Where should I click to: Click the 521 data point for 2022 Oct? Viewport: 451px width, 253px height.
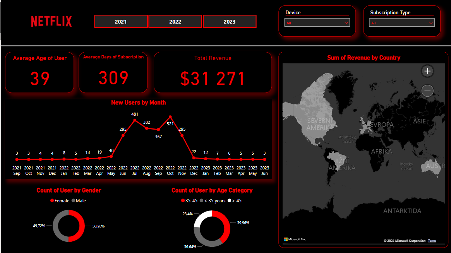click(170, 117)
